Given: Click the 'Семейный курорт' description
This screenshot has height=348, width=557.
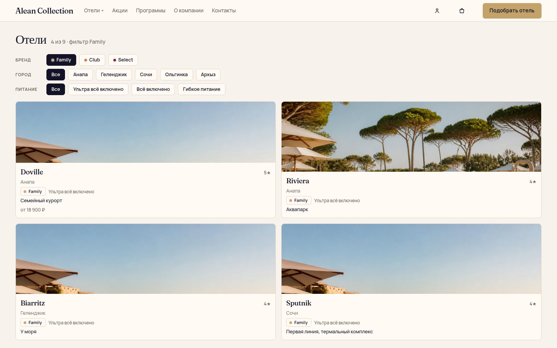Looking at the screenshot, I should 41,201.
